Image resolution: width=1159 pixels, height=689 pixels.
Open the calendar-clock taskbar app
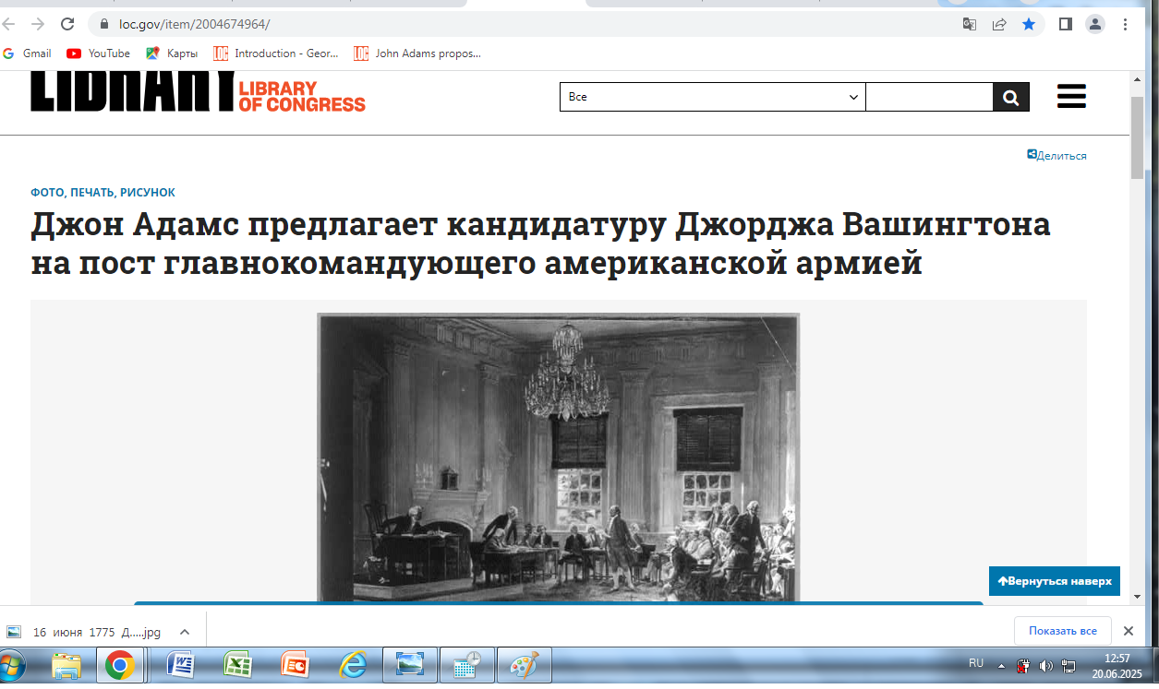(466, 665)
